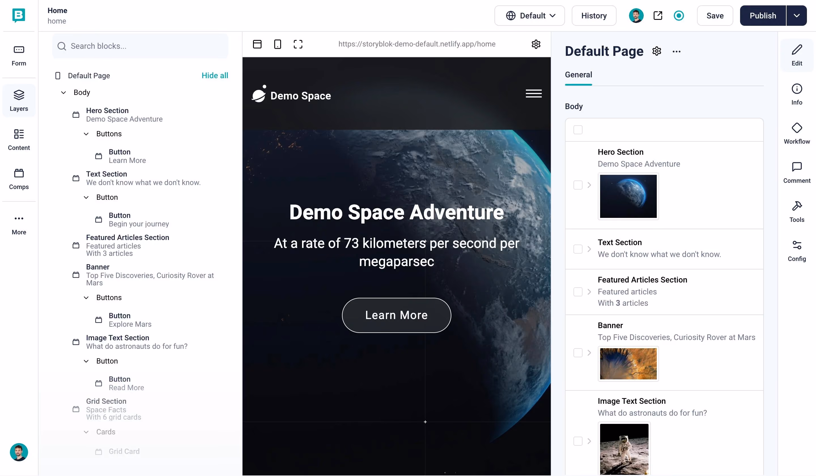Viewport: 816px width, 476px height.
Task: Check the Hero Section block checkbox
Action: tap(578, 185)
